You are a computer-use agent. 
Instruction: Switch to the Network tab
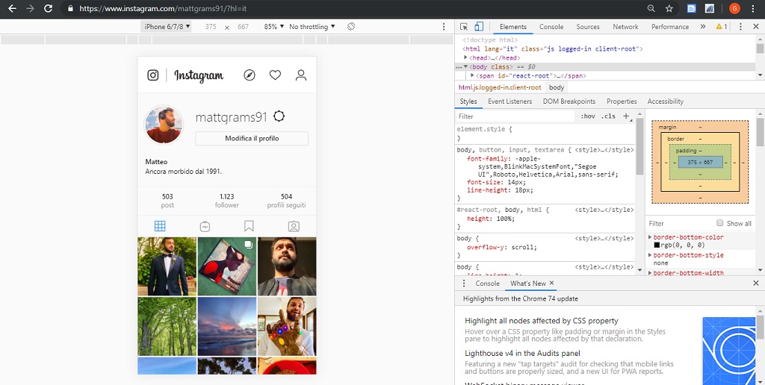coord(625,27)
